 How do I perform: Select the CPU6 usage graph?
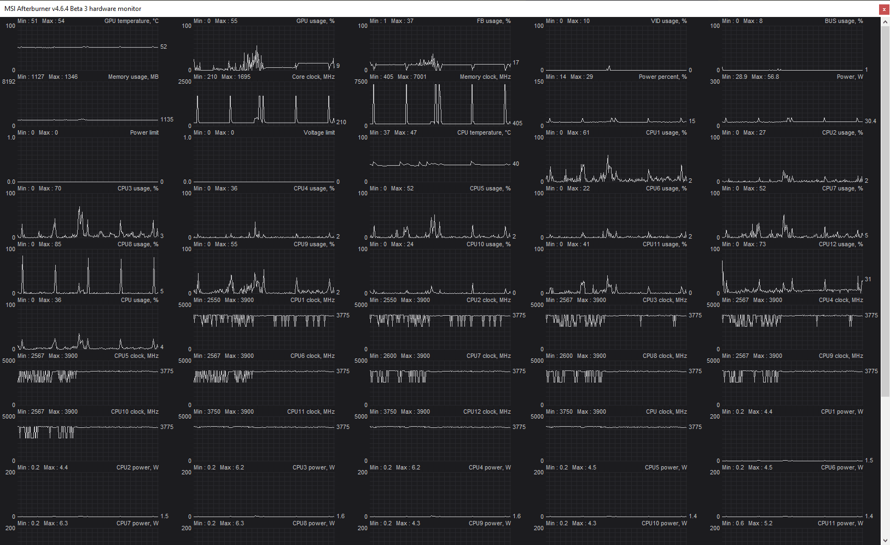tap(616, 215)
